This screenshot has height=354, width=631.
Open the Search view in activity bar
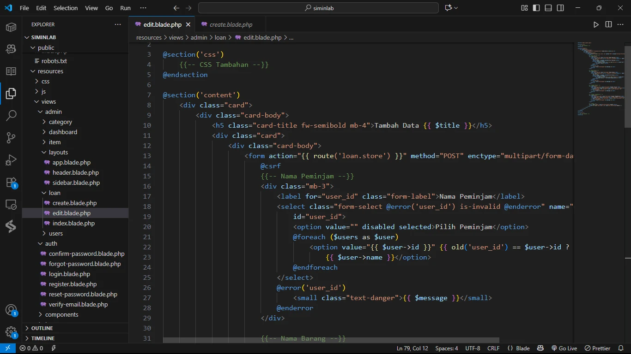[11, 115]
